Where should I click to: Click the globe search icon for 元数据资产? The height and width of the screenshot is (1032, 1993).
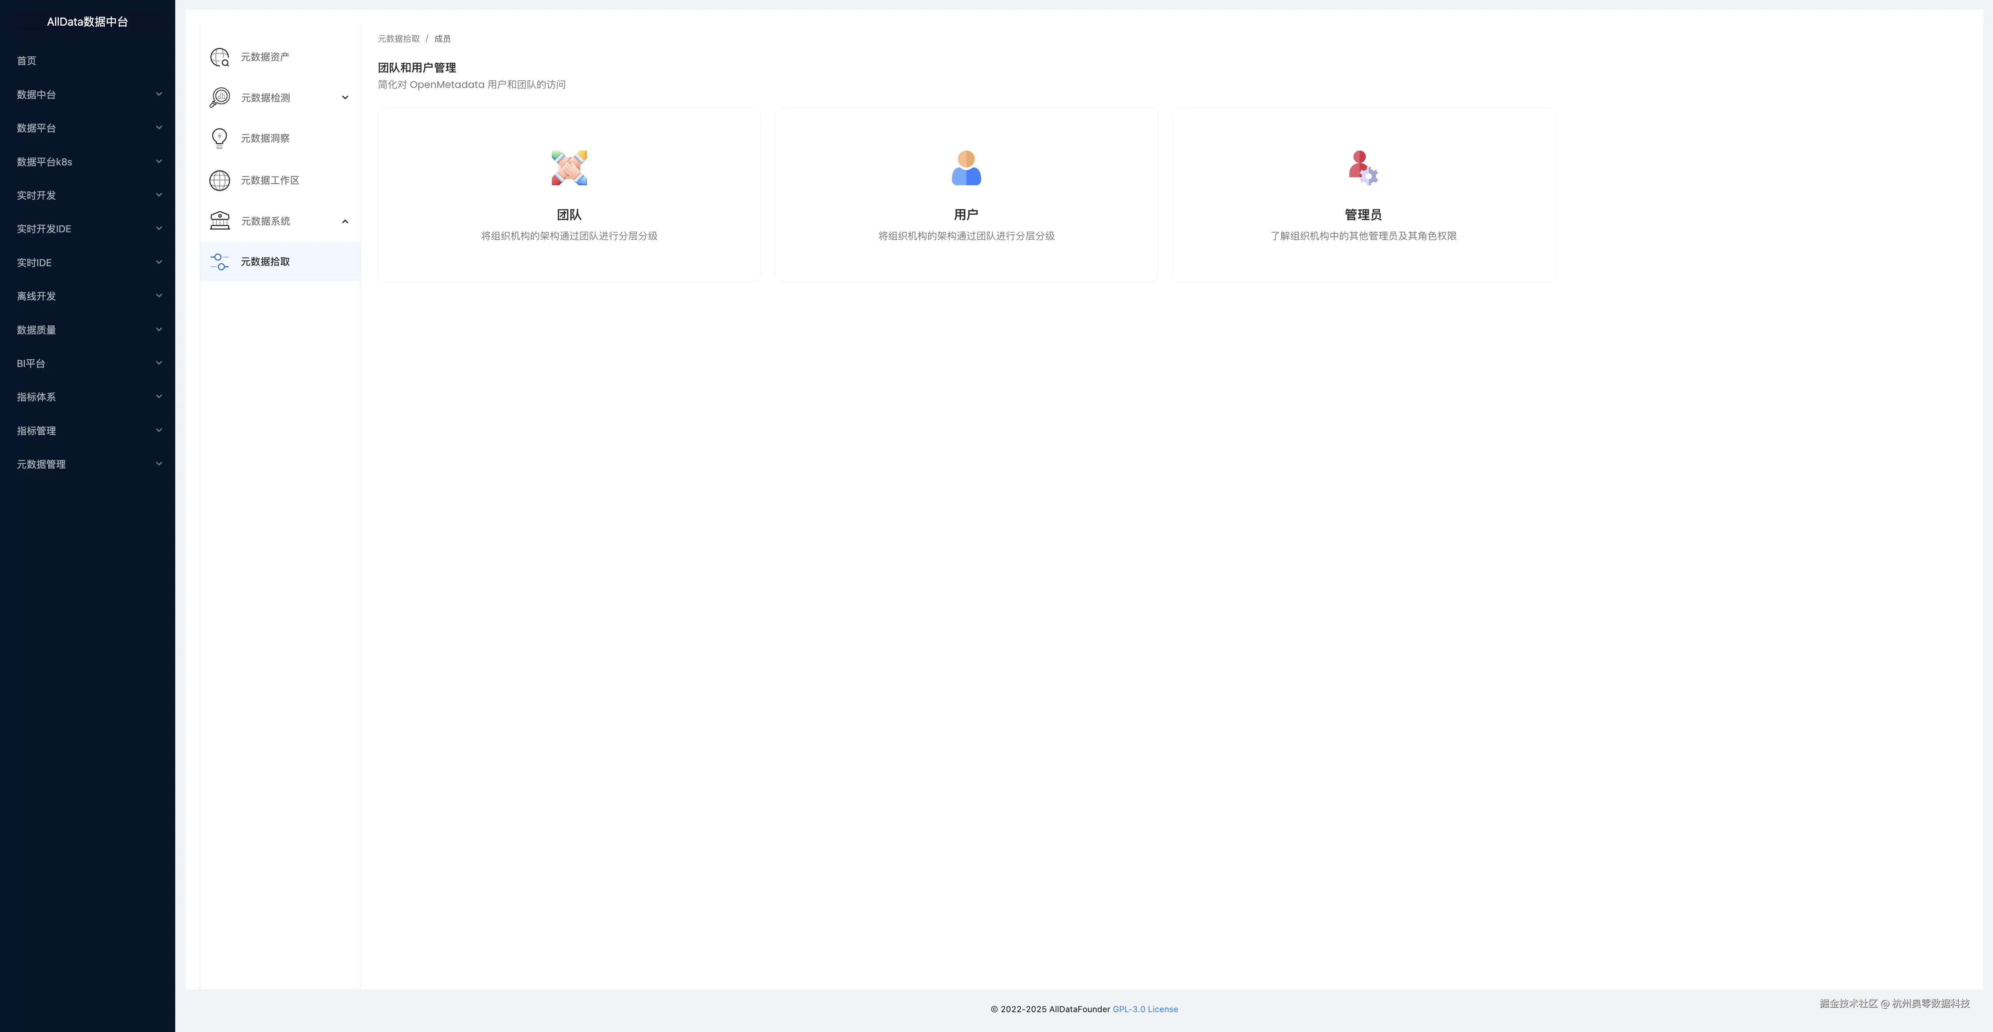220,57
